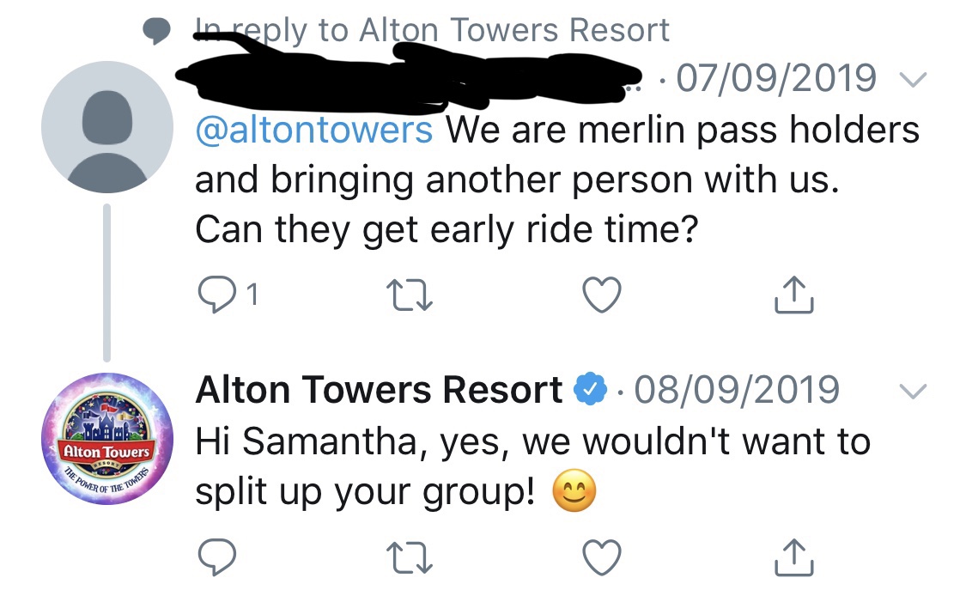
Task: Share the Alton Towers Resort reply
Action: tap(794, 557)
